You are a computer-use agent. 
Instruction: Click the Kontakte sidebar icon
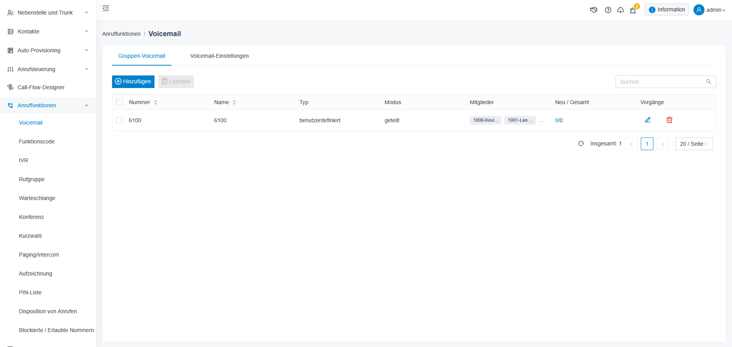tap(11, 31)
